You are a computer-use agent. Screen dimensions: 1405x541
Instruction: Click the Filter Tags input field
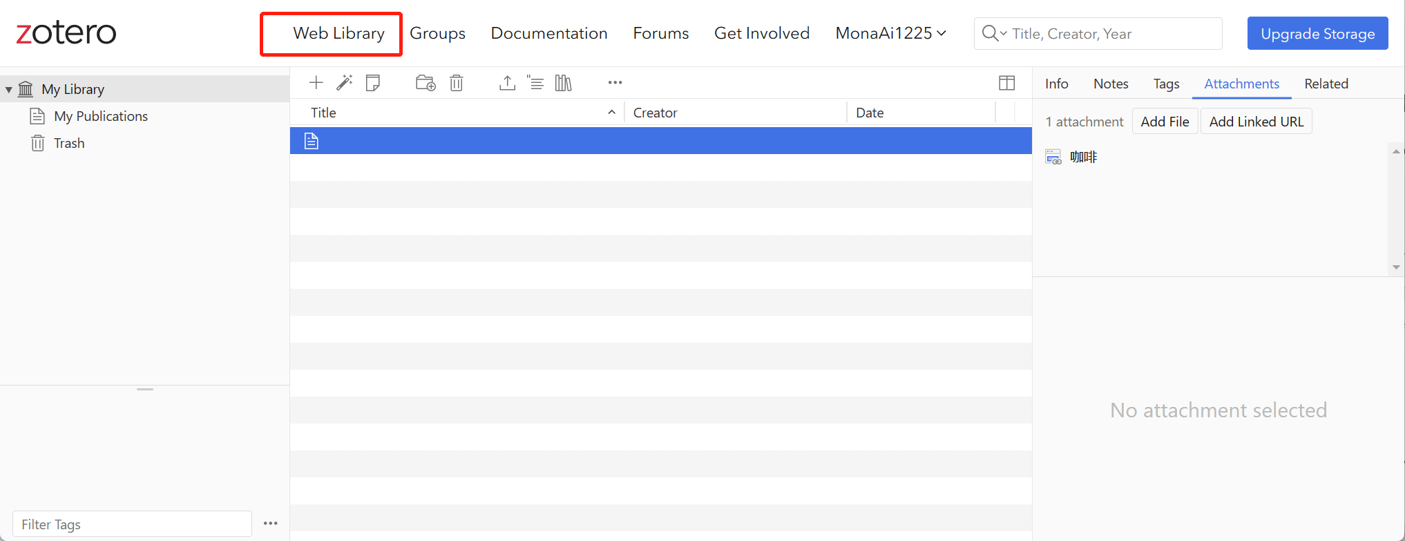pos(132,524)
